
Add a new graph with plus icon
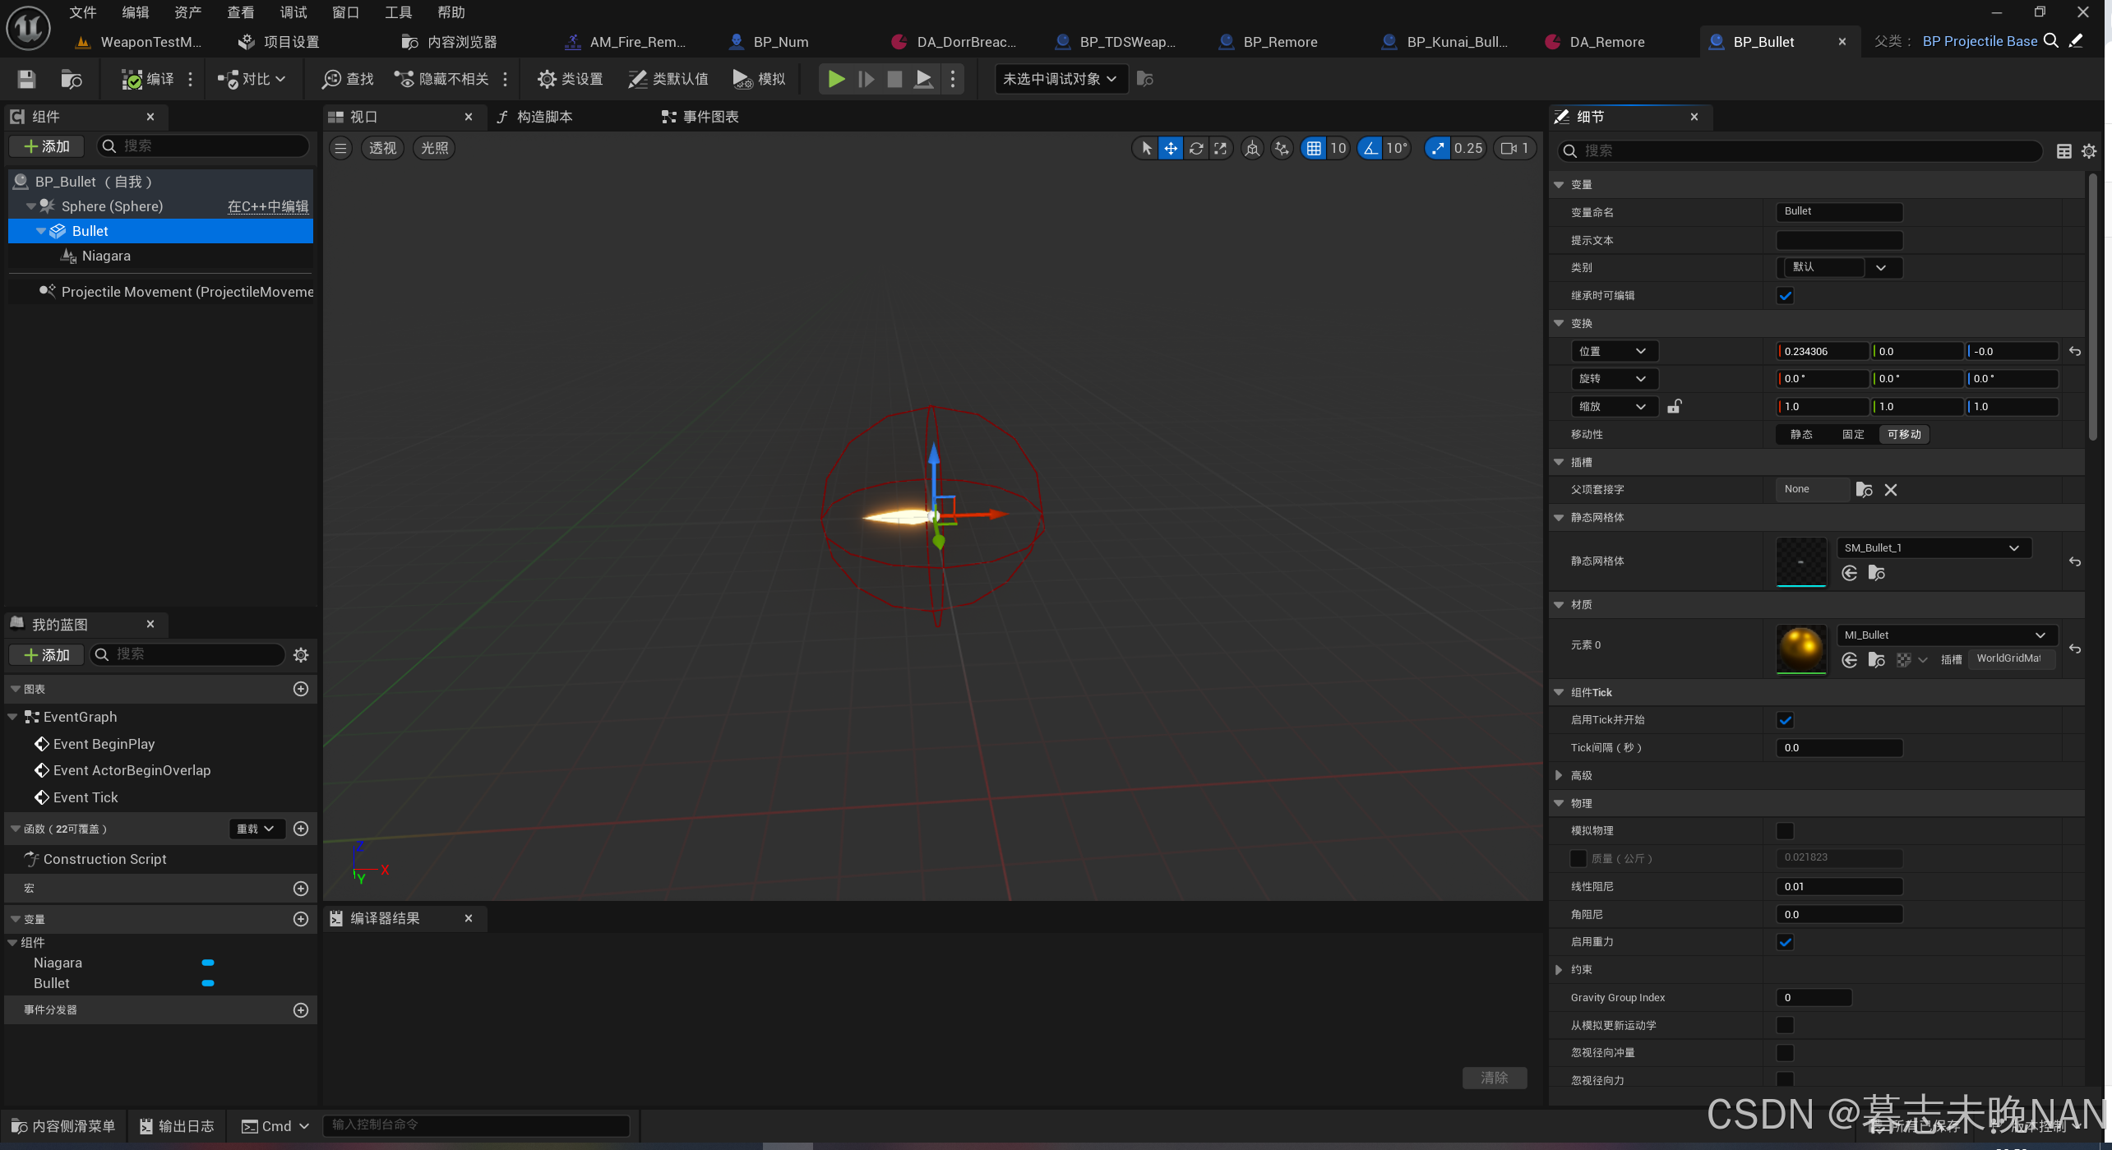(301, 689)
